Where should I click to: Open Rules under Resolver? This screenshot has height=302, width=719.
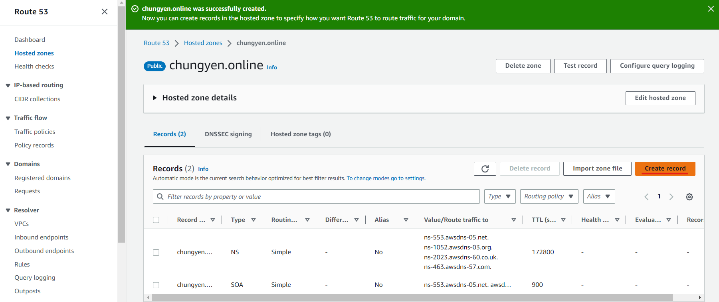click(22, 265)
